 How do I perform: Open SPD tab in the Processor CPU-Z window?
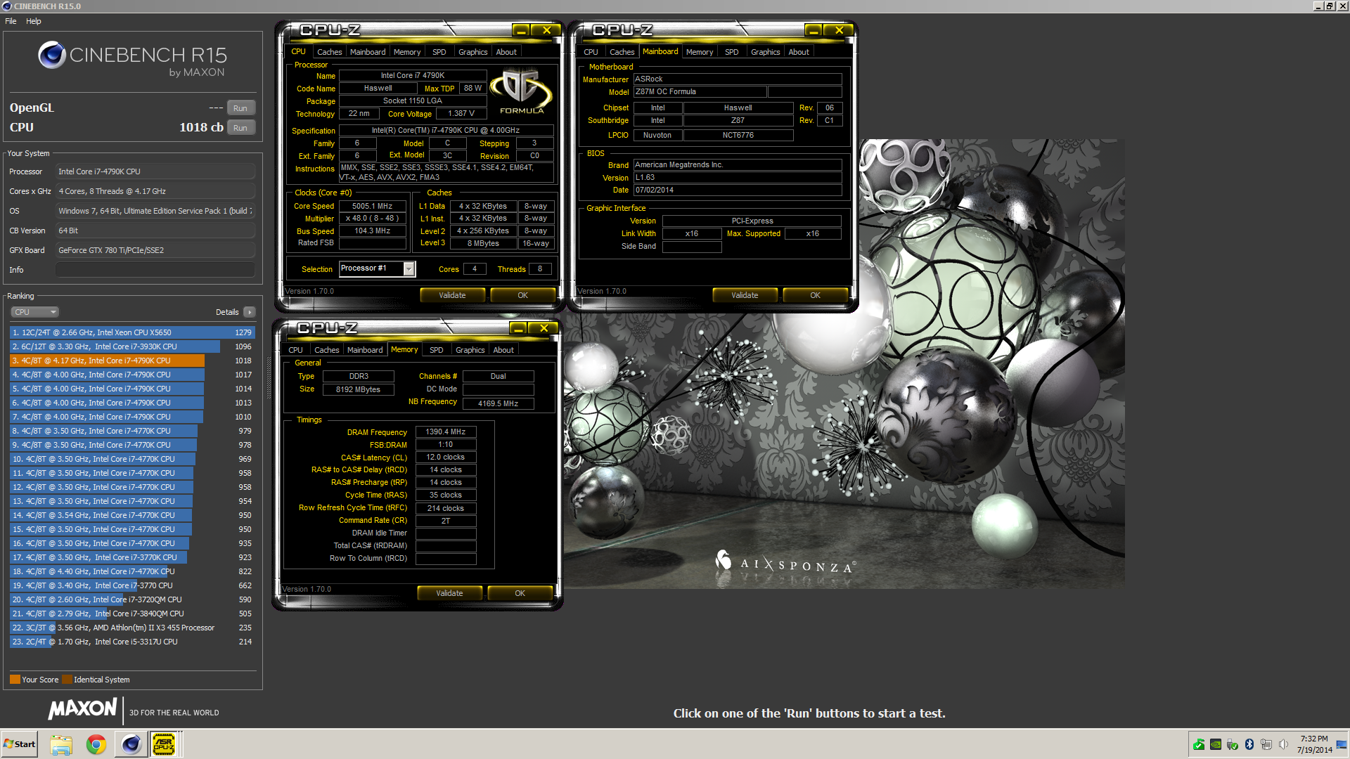pos(439,52)
